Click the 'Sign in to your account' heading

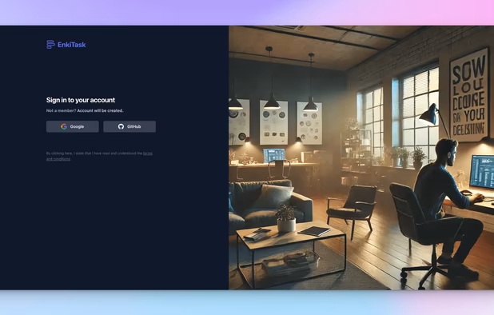[81, 100]
